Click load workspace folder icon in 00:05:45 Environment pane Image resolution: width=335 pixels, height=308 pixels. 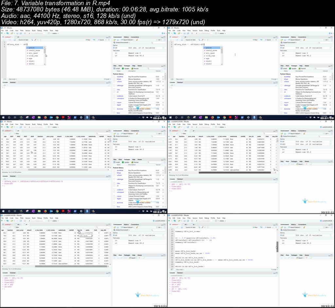(282, 227)
